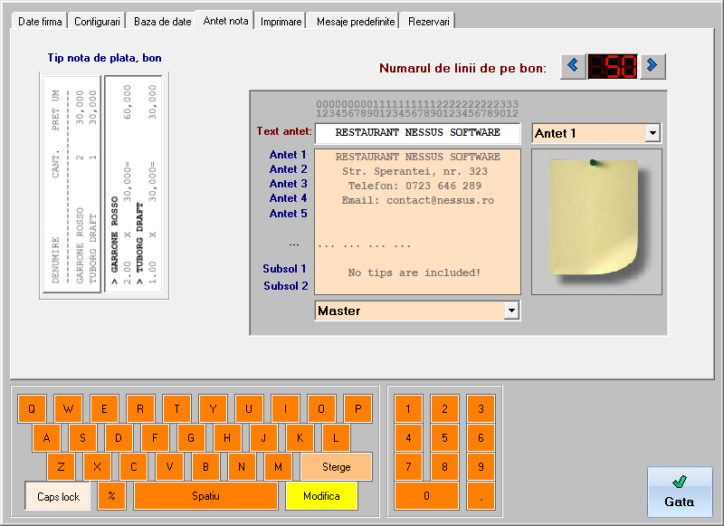Switch to the Configurari tab
Image resolution: width=724 pixels, height=526 pixels.
[x=97, y=21]
